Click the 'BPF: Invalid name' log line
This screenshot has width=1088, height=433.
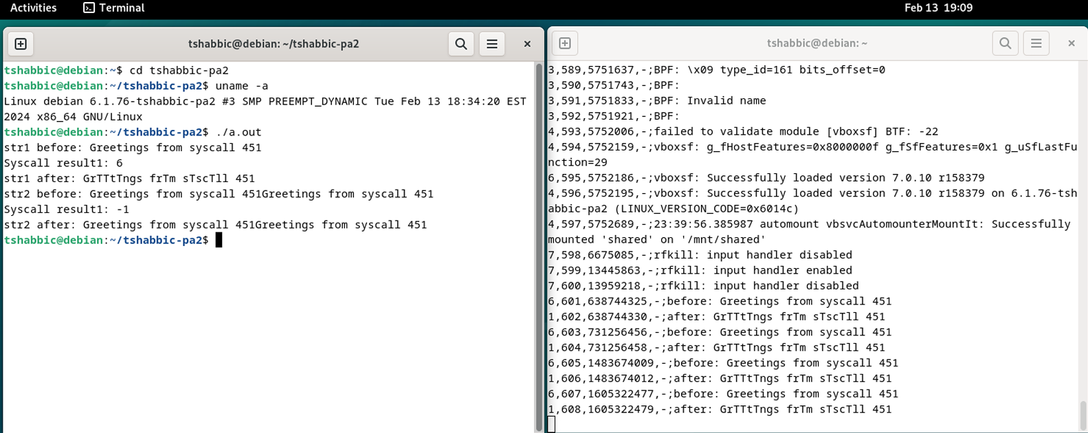(657, 100)
